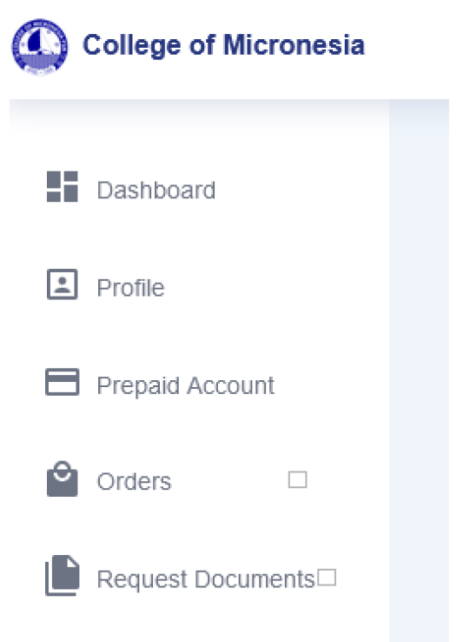Open the Orders menu label
Image resolution: width=457 pixels, height=642 pixels.
point(134,482)
